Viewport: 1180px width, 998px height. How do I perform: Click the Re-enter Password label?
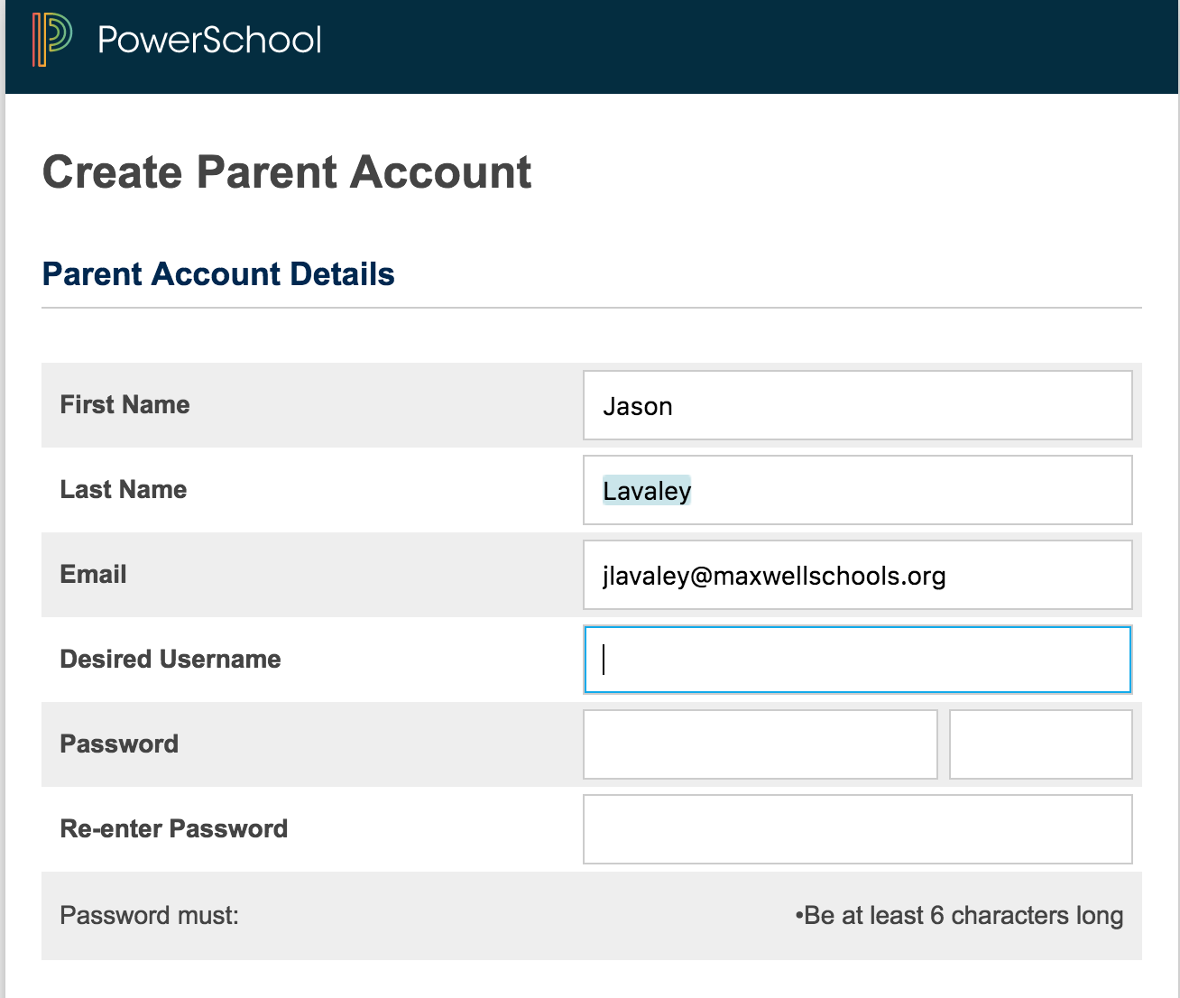[x=174, y=829]
